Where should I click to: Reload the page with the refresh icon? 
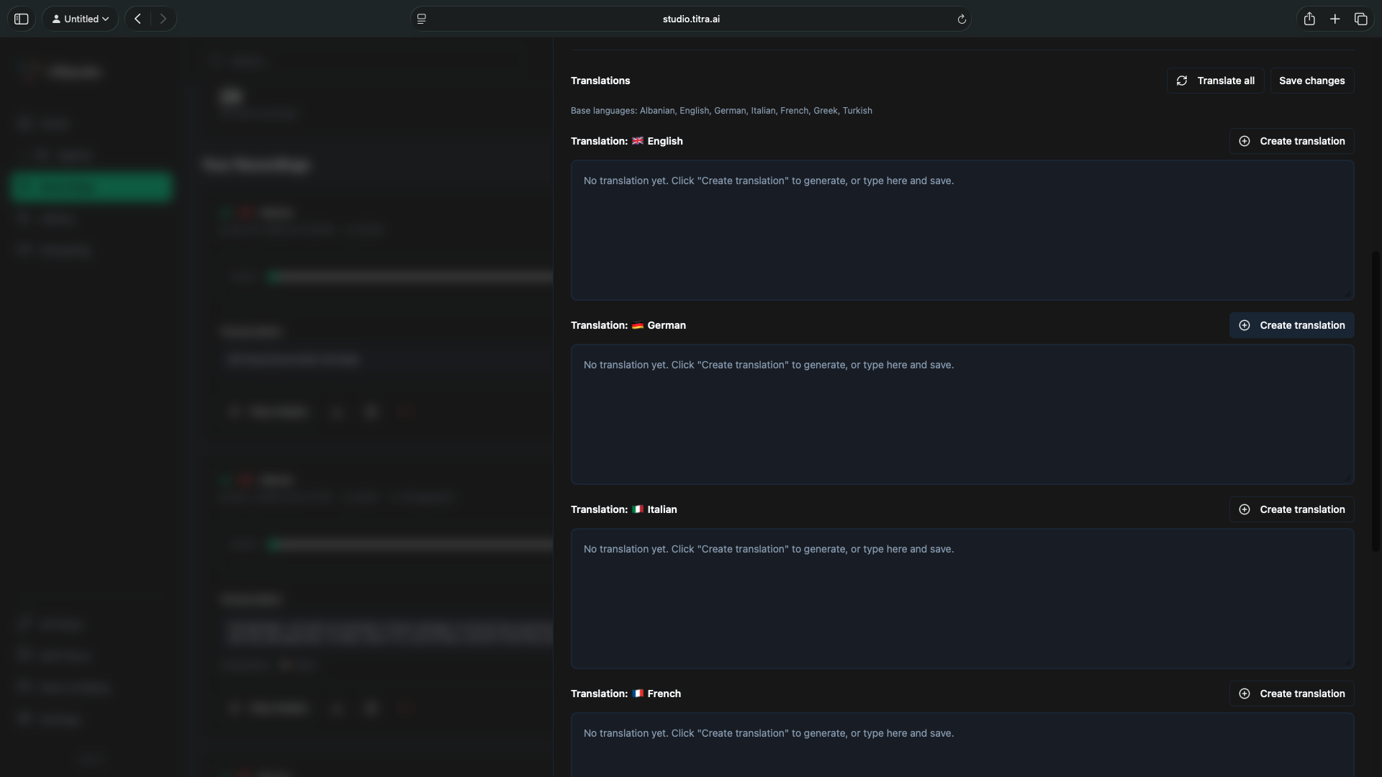pos(961,19)
